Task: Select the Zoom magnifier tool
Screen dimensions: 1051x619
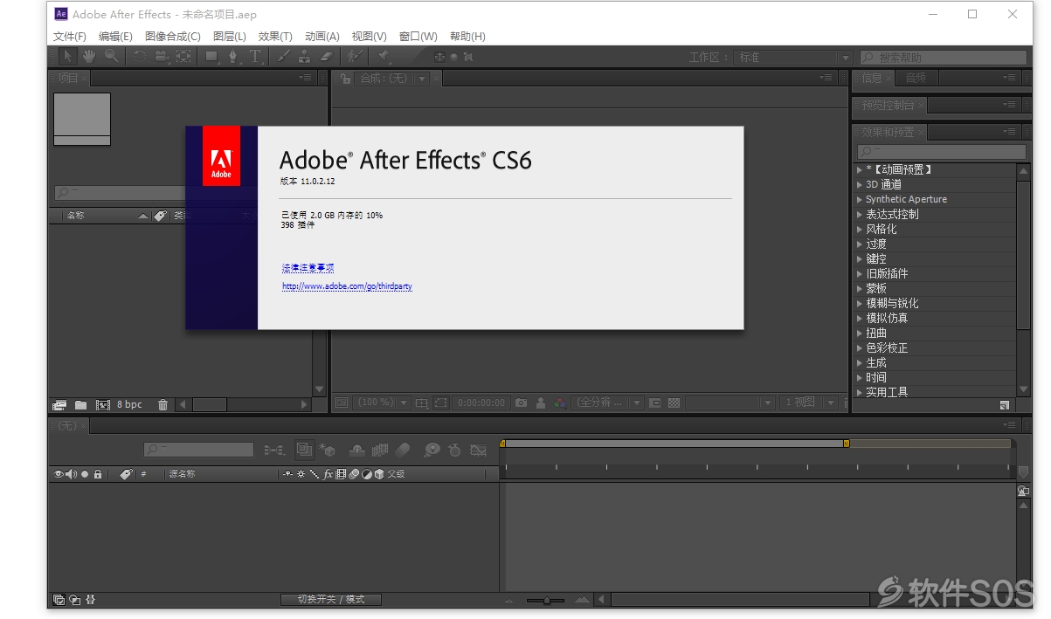Action: pos(112,56)
